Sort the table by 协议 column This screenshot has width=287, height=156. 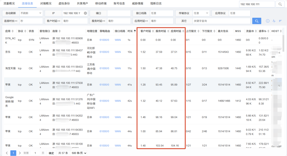tap(25, 31)
